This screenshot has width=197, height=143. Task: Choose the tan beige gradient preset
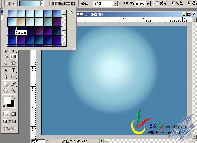(x=21, y=22)
